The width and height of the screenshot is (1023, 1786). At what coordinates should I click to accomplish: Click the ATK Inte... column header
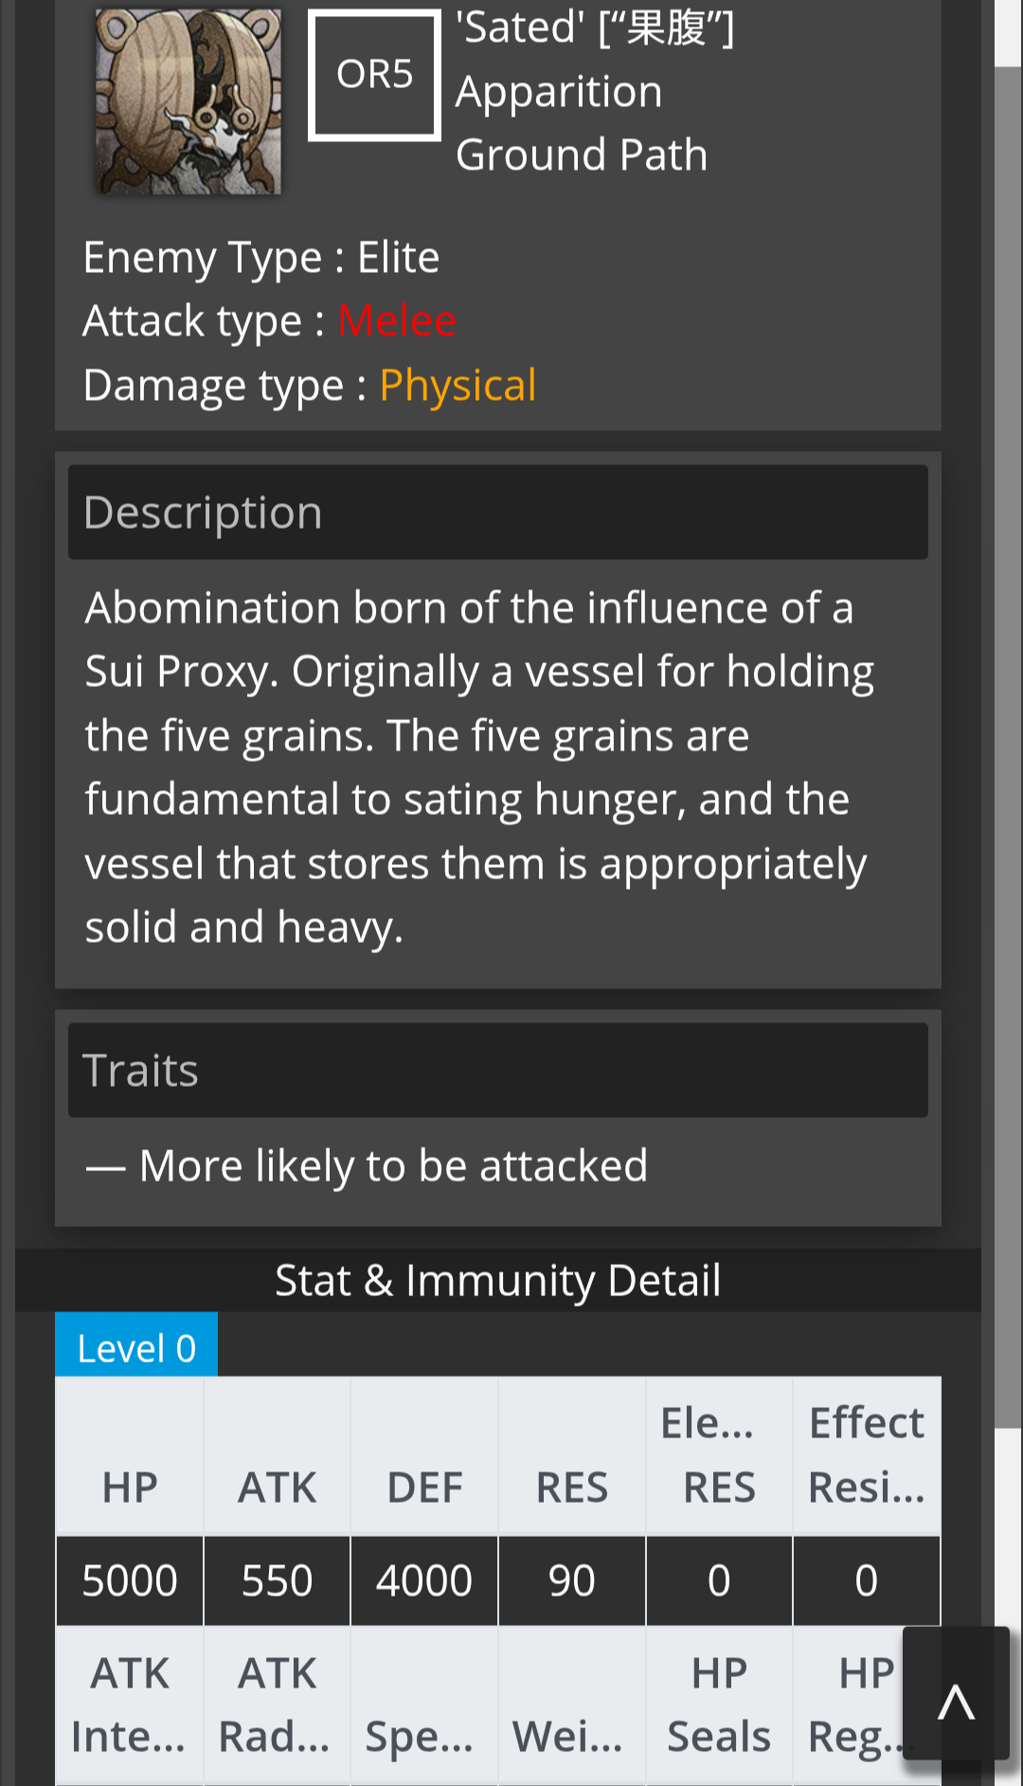pyautogui.click(x=130, y=1705)
